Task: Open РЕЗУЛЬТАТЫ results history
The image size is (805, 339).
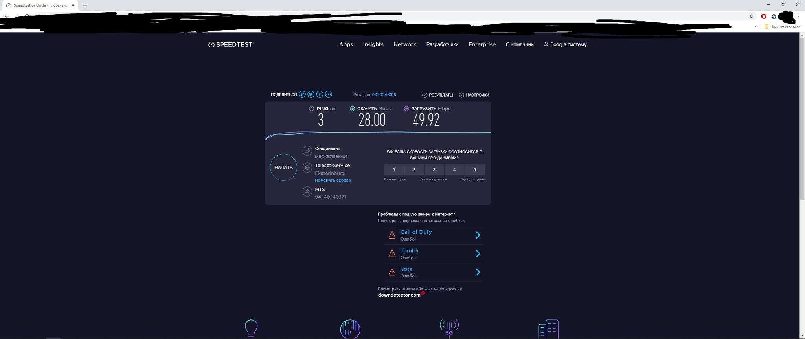Action: (437, 95)
